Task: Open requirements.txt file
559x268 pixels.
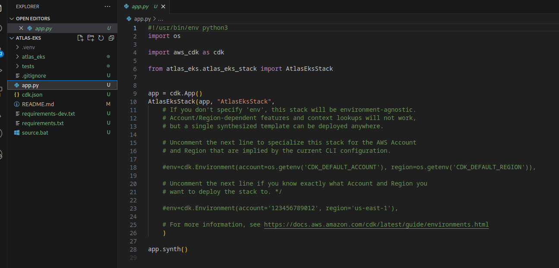Action: coord(43,123)
